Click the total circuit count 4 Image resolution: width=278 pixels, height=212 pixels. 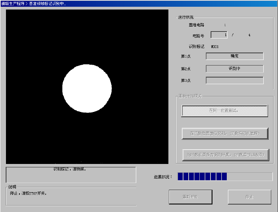[249, 35]
